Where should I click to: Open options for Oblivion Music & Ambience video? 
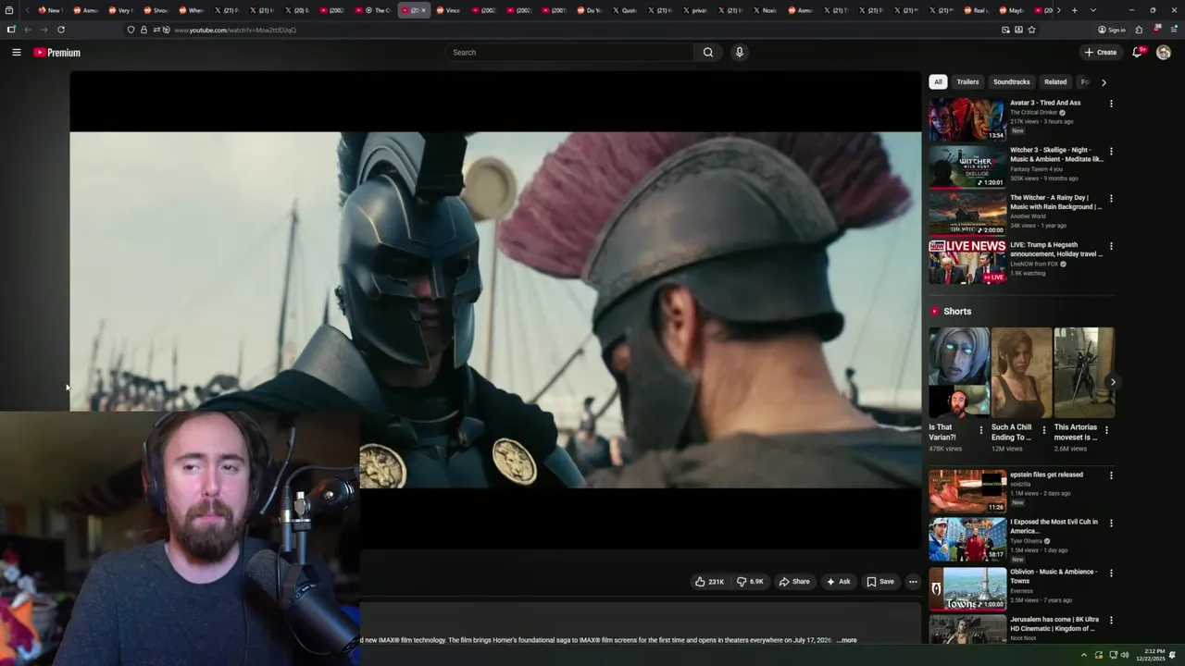1111,573
